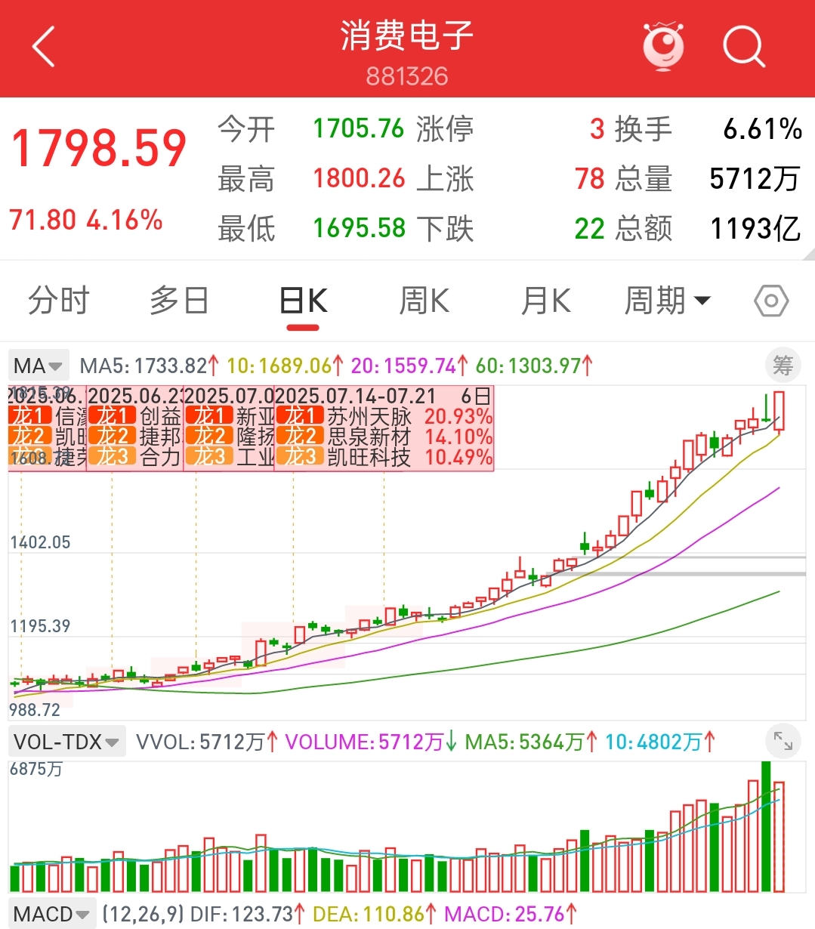Expand the volume chart fullscreen icon
This screenshot has height=929, width=815.
(x=783, y=742)
